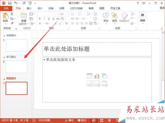Open font name combo box dropdown
The width and height of the screenshot is (165, 123).
pos(58,14)
